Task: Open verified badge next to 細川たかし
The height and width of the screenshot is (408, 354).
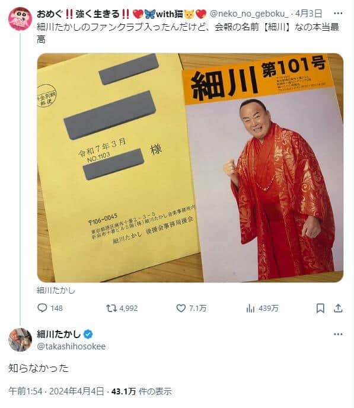Action: (x=88, y=334)
